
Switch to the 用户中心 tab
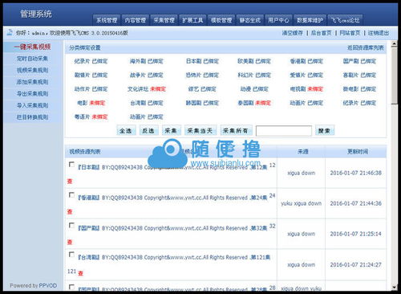tap(278, 20)
